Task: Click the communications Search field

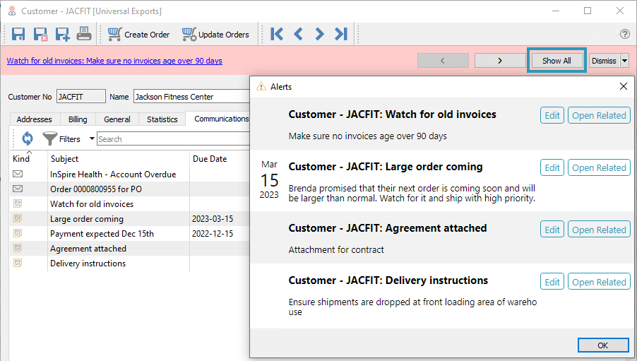Action: click(173, 139)
